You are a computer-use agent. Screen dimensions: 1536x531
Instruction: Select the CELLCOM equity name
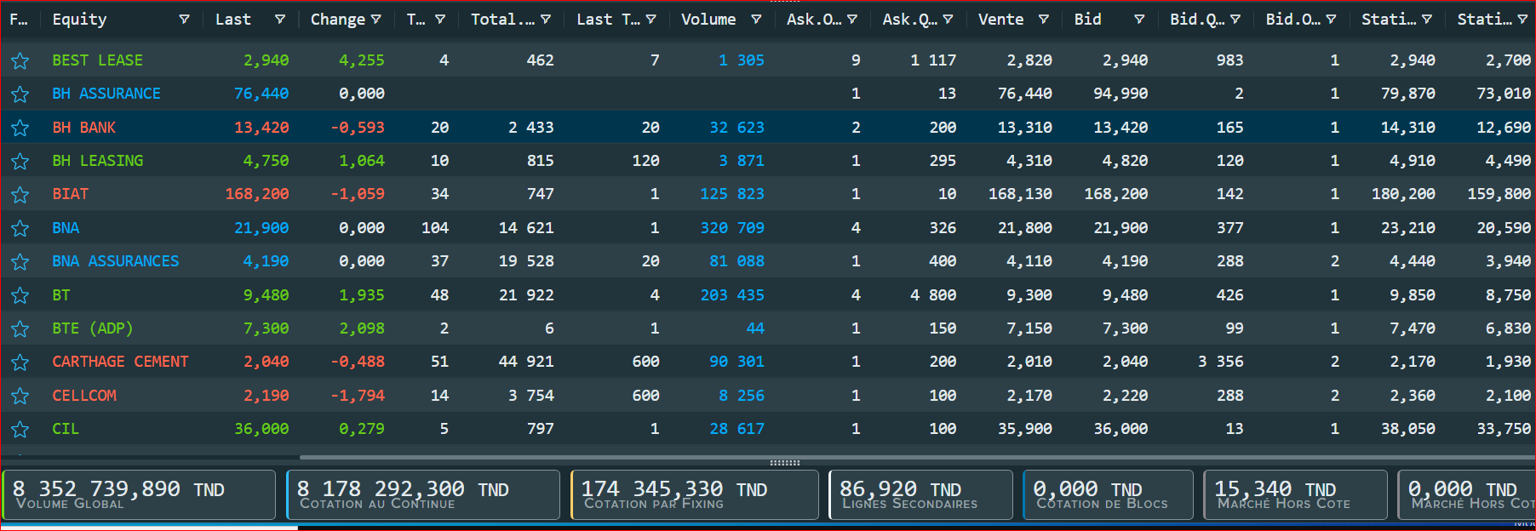pos(84,396)
